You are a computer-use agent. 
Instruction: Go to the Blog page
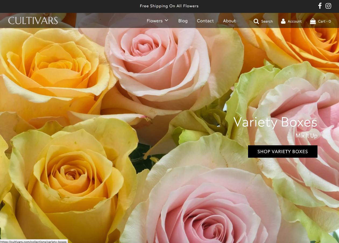(183, 21)
